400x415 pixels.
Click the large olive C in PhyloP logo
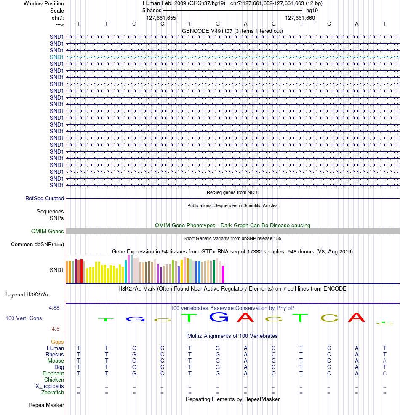tap(329, 318)
